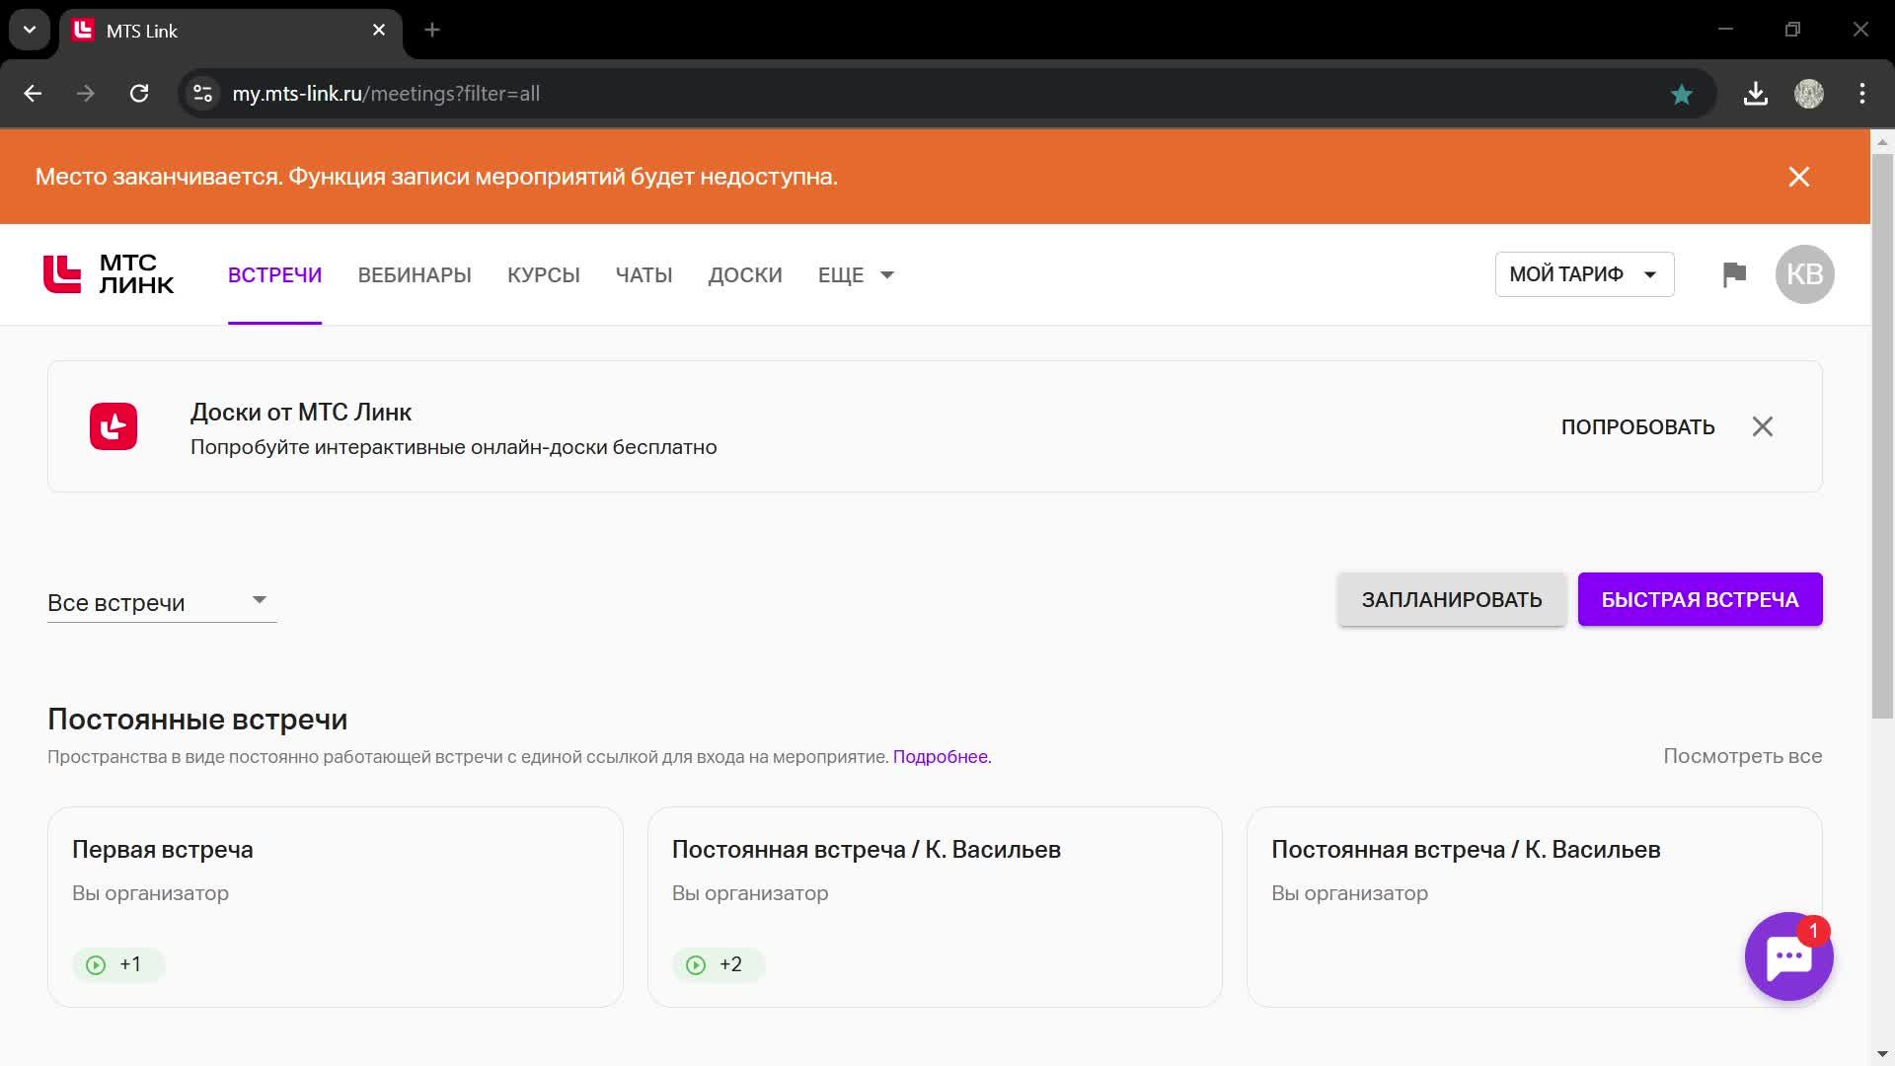This screenshot has height=1066, width=1895.
Task: Click the Доски от МТС Линк title
Action: click(x=301, y=413)
